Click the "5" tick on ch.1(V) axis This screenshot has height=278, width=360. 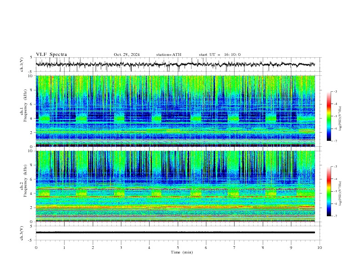coord(31,57)
